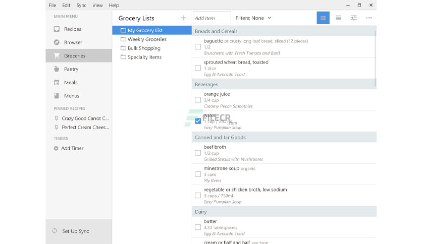Open the sliders settings icon in toolbar
Viewport: 422px width, 244px height.
coord(354,18)
